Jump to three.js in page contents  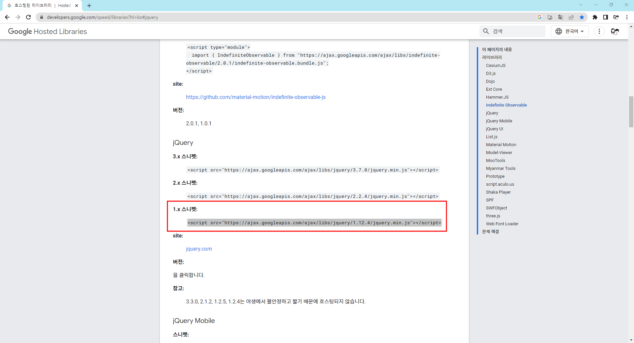tap(493, 216)
